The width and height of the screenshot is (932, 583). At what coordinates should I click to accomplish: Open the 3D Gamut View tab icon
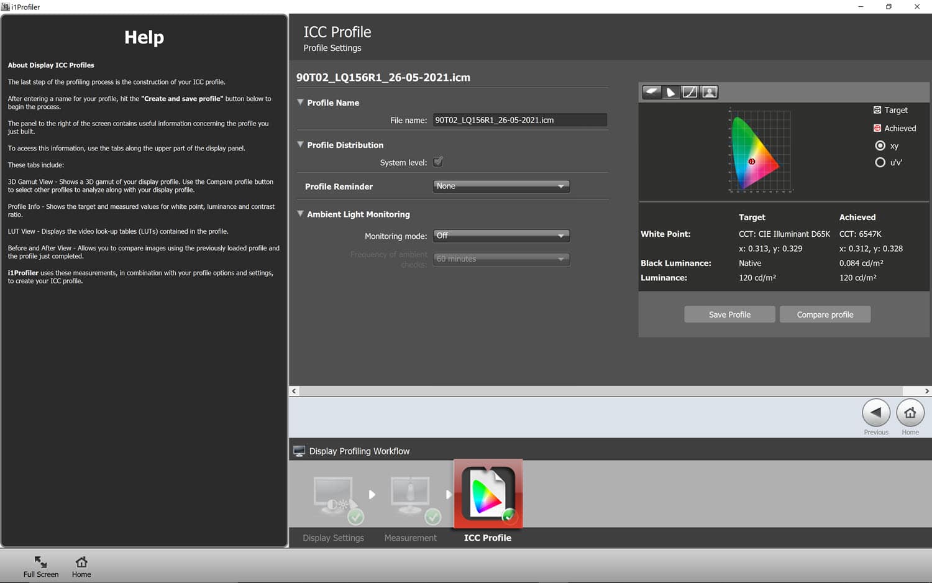click(652, 92)
